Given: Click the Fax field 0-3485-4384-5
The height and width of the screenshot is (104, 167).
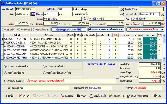Looking at the screenshot, I should point(147,19).
